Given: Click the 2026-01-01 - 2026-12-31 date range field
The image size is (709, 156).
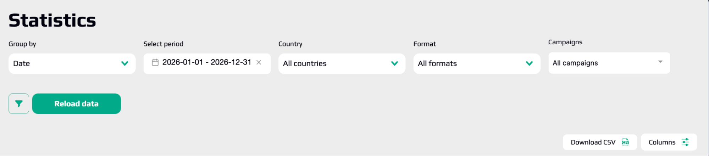Looking at the screenshot, I should (207, 64).
